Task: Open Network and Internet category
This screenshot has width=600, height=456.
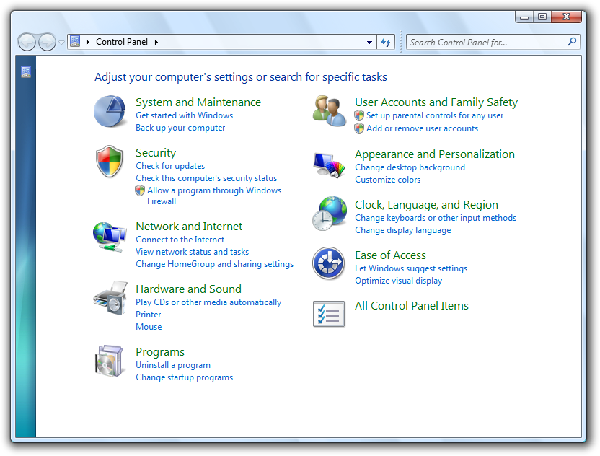Action: [x=189, y=227]
